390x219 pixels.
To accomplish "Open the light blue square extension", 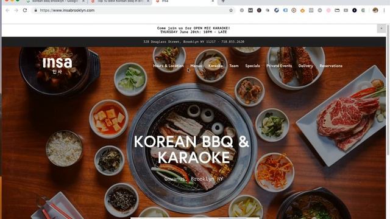I will click(285, 10).
